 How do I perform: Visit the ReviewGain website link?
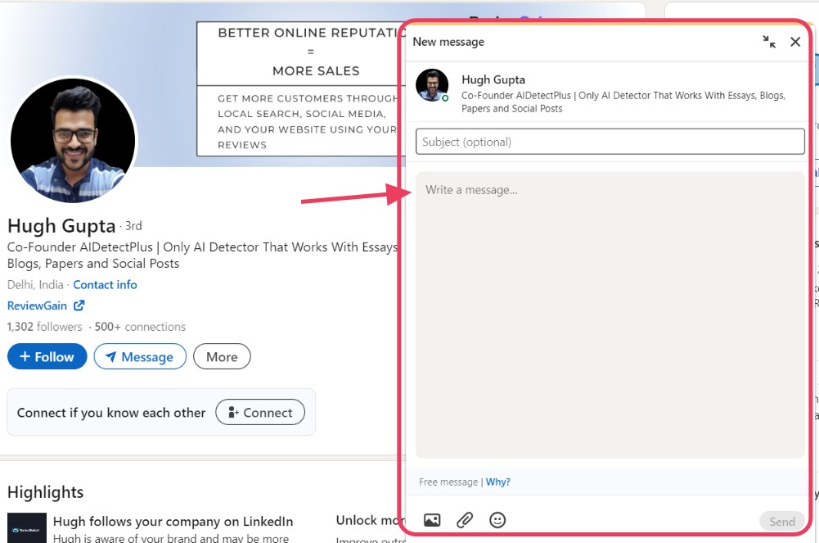(x=37, y=305)
